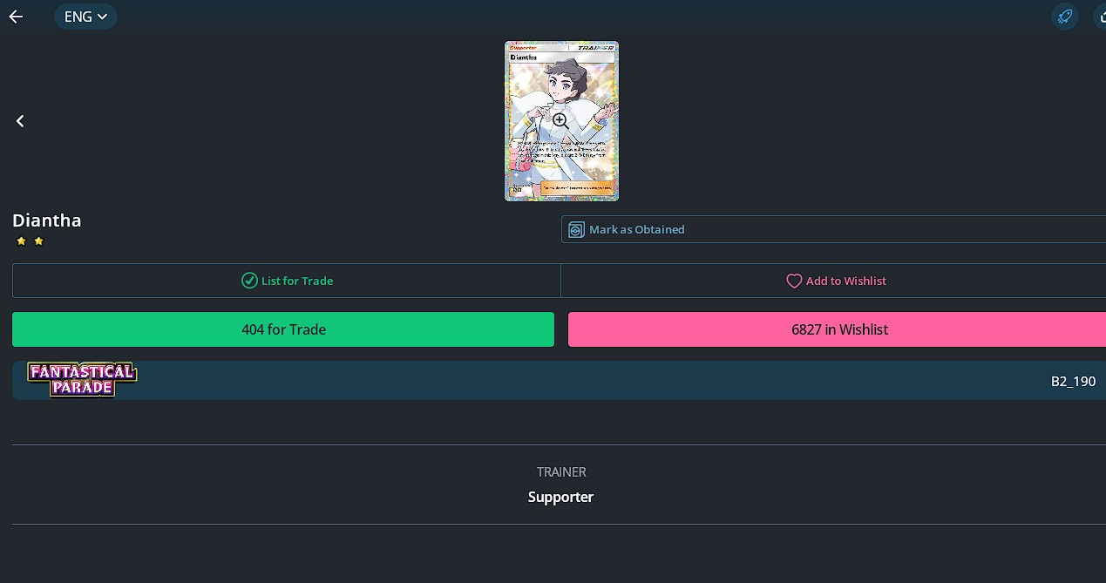Image resolution: width=1106 pixels, height=583 pixels.
Task: Open the ENG language dropdown
Action: click(85, 17)
